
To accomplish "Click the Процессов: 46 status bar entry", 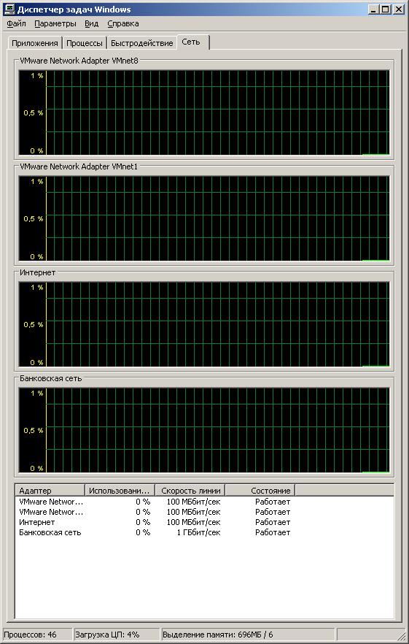I will click(37, 635).
